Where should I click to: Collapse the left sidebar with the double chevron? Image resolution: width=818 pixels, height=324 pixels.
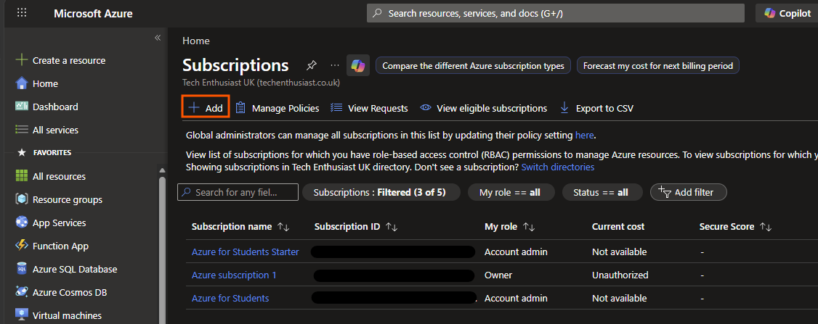tap(158, 38)
